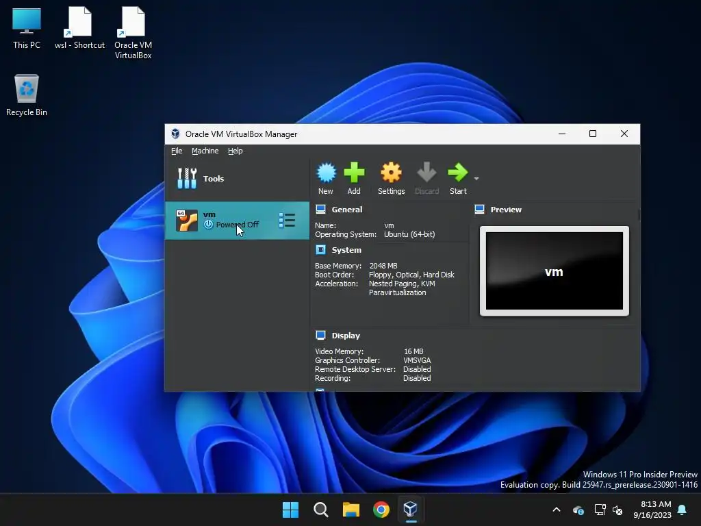
Task: Click the 'Nested Paging, KVM' acceleration value
Action: tap(401, 284)
